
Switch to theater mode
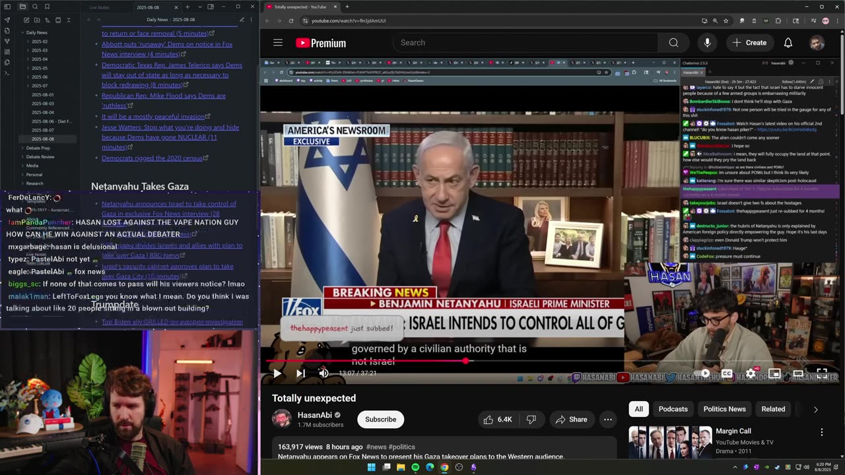pos(798,373)
